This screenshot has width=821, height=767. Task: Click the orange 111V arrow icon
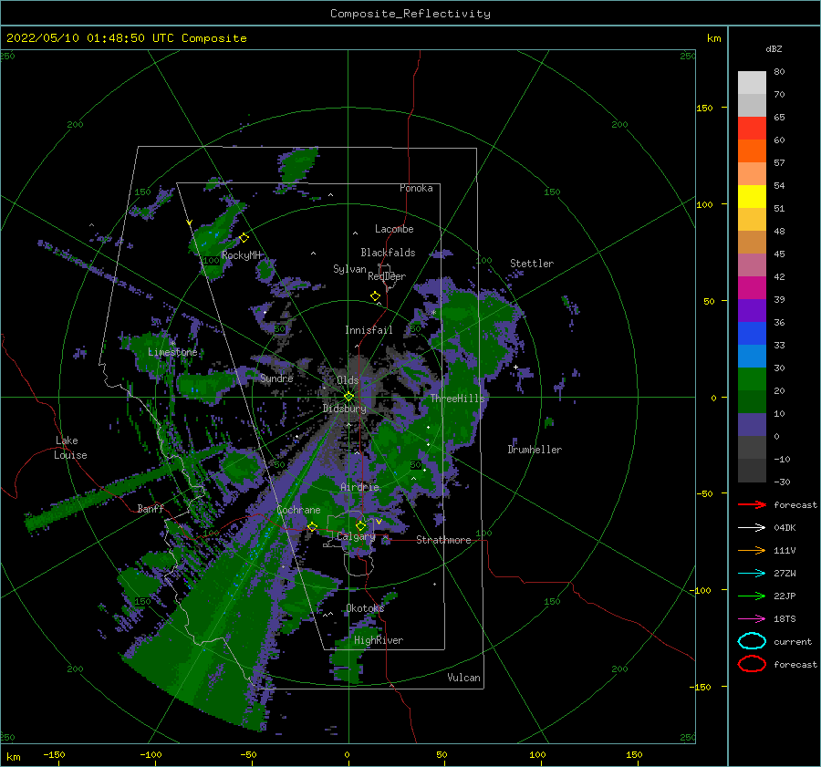coord(752,550)
